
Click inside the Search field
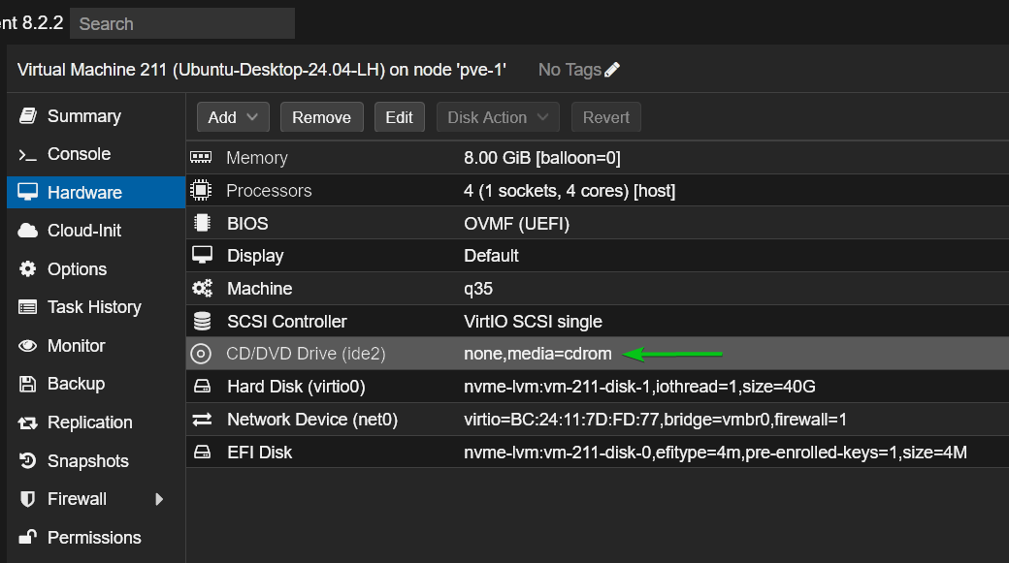click(181, 23)
